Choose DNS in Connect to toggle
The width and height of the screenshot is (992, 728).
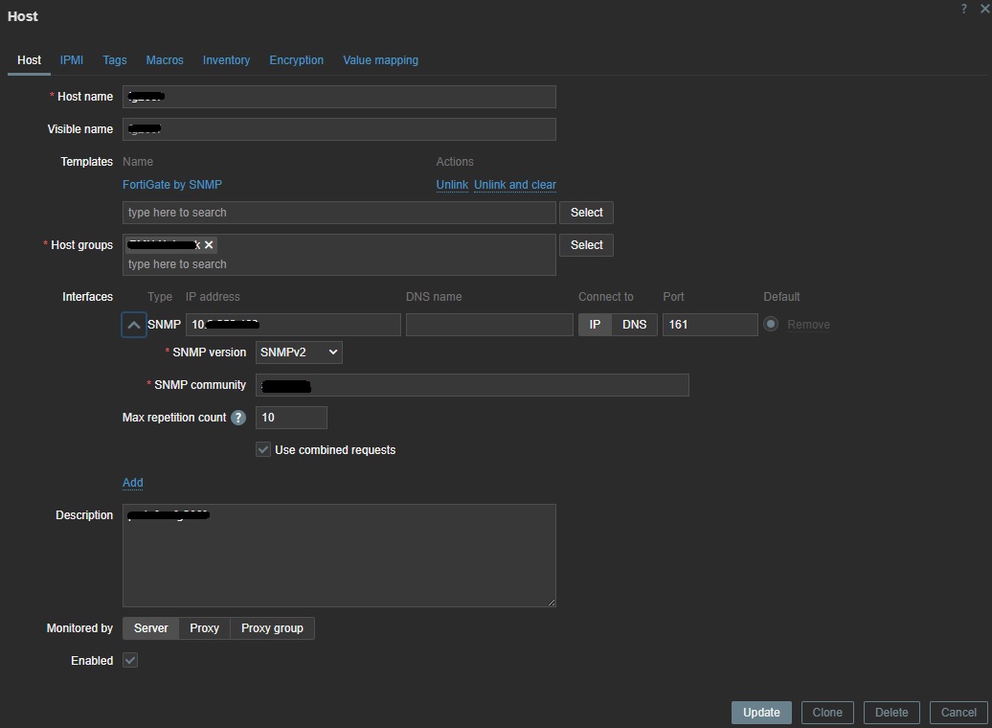[634, 325]
